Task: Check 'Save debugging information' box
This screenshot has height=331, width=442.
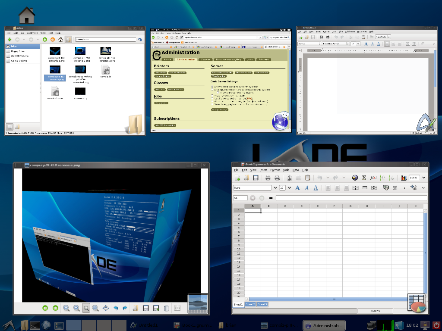Action: 212,104
